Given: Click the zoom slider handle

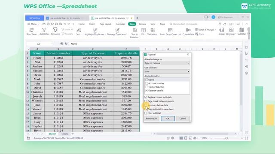Looking at the screenshot, I should 226,138.
